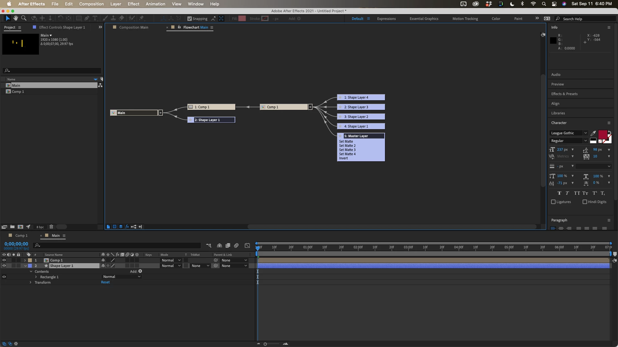Image resolution: width=618 pixels, height=347 pixels.
Task: Enable the Ligatures checkbox
Action: pos(553,202)
